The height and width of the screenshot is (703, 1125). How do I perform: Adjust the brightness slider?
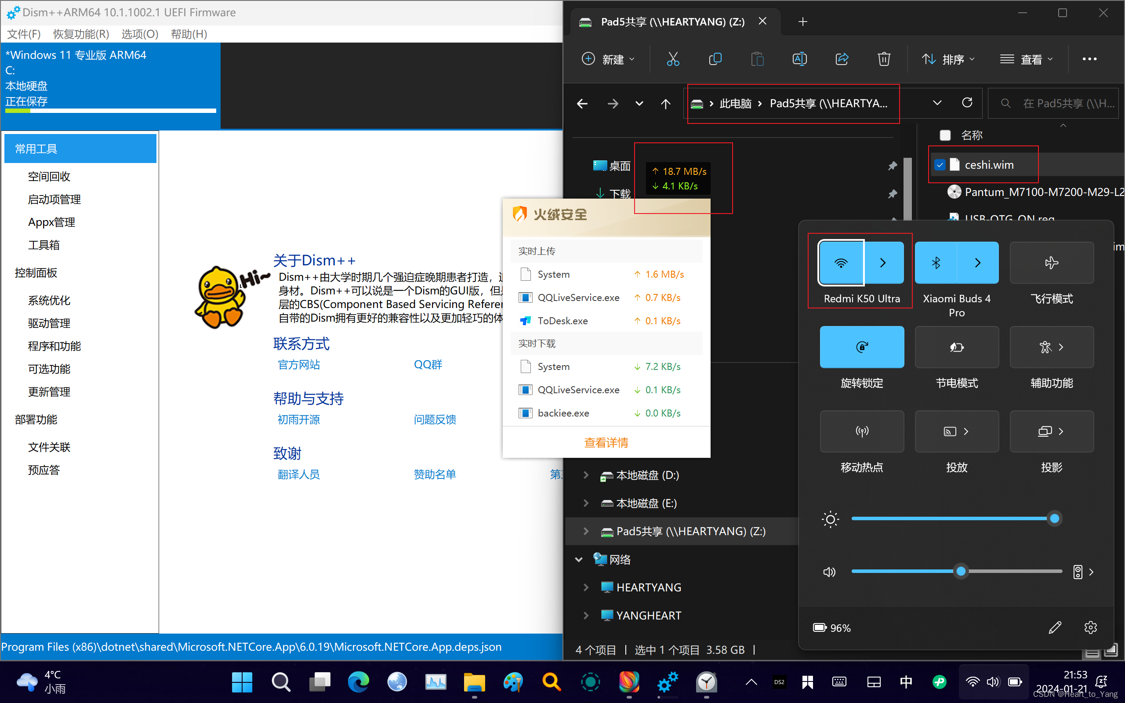[x=957, y=518]
